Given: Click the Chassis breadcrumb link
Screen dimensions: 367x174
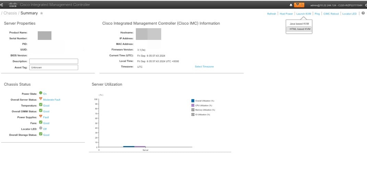Looking at the screenshot, I should pos(10,13).
